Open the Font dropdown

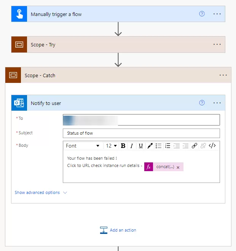pyautogui.click(x=83, y=146)
